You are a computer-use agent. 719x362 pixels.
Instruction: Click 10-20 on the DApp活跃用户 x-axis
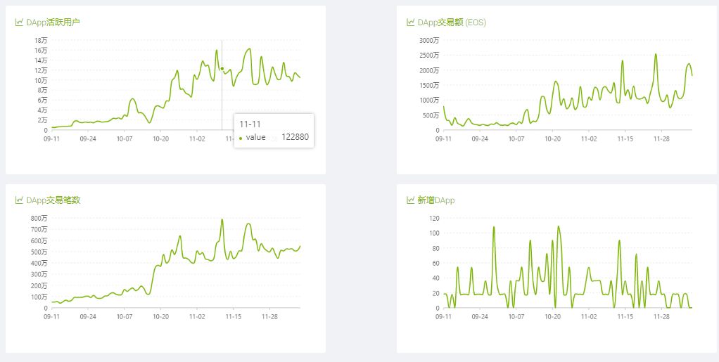pos(160,138)
